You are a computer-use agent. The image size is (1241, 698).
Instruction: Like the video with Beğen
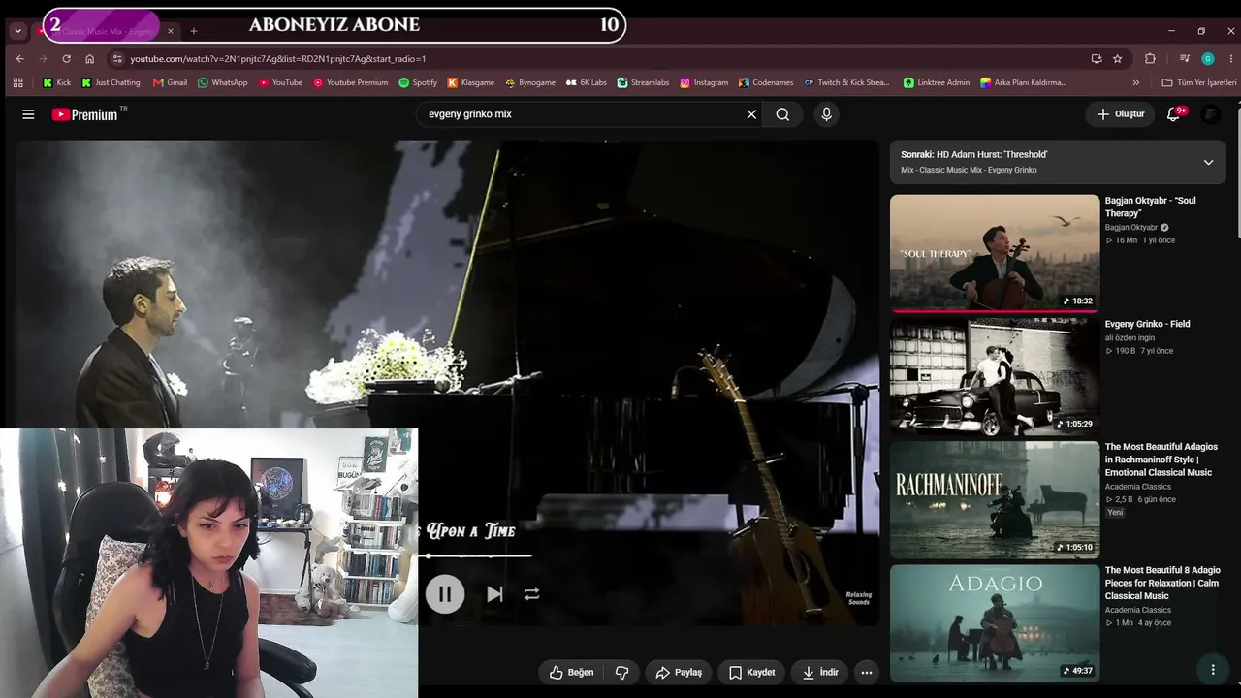click(572, 672)
